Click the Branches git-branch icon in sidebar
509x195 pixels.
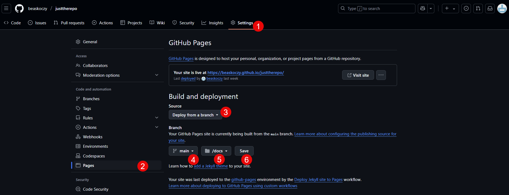pyautogui.click(x=78, y=99)
